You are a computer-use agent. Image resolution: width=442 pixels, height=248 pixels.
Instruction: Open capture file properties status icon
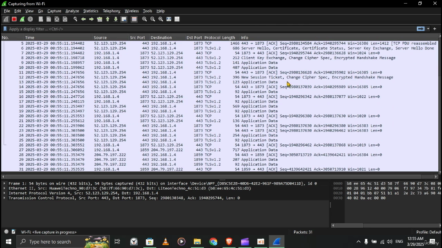click(14, 231)
